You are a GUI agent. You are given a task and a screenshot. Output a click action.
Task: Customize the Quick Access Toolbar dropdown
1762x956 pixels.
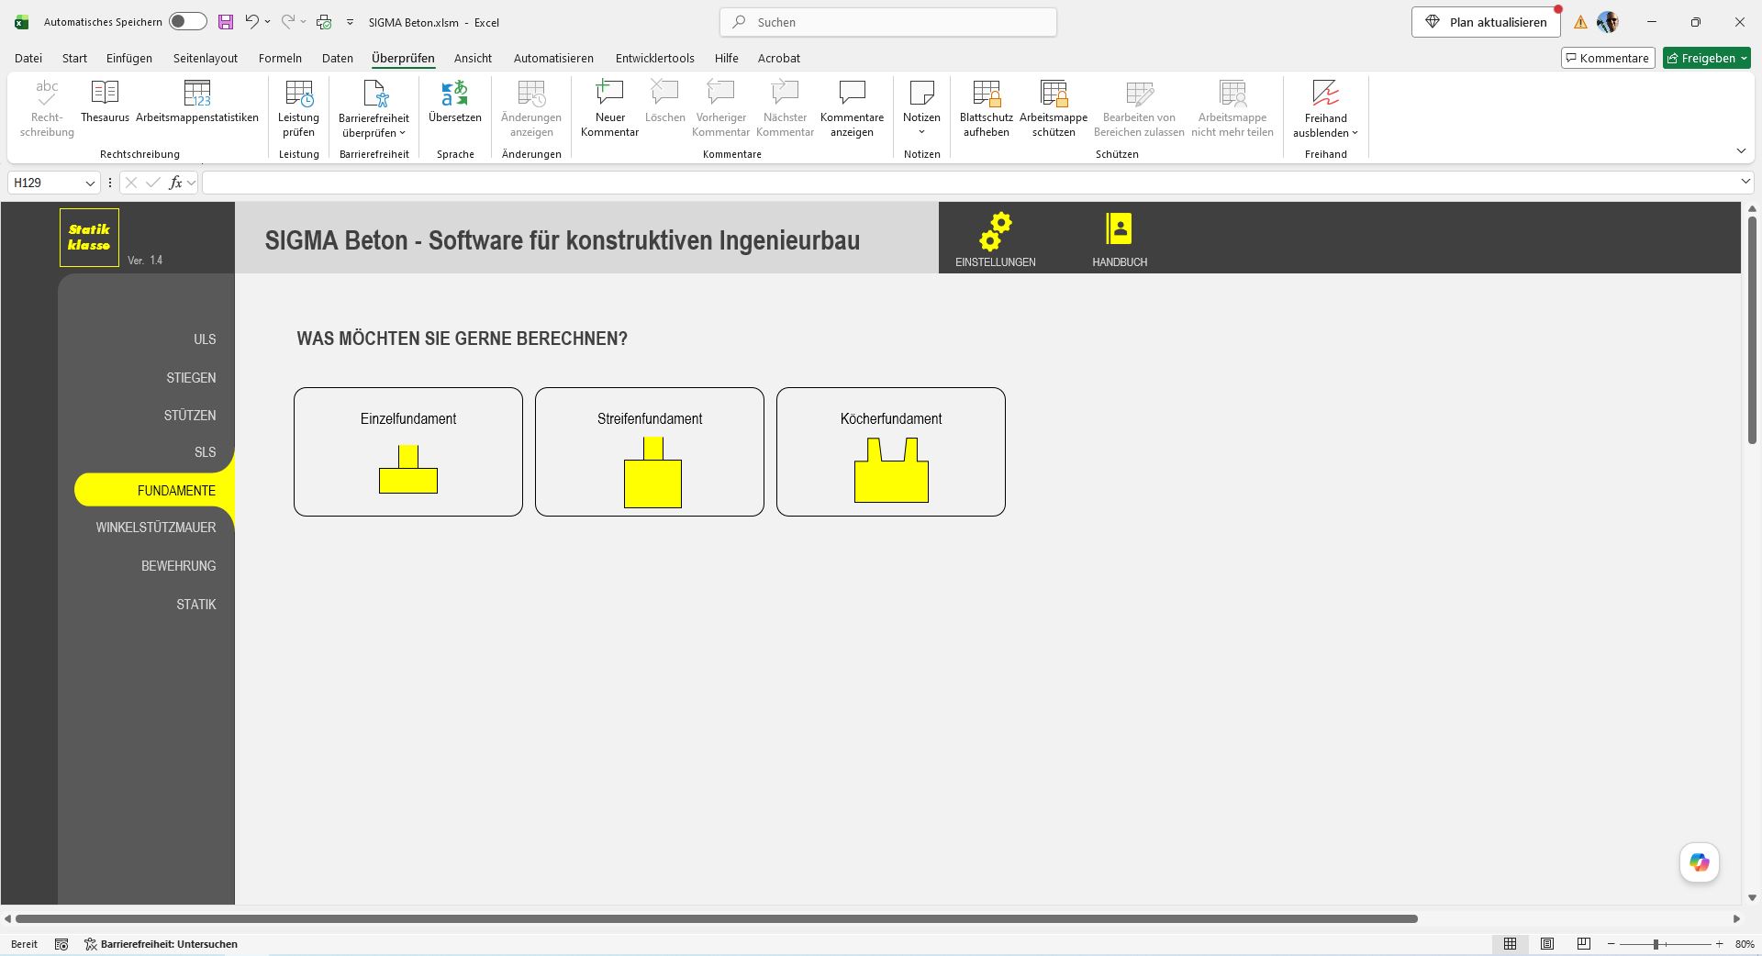350,22
